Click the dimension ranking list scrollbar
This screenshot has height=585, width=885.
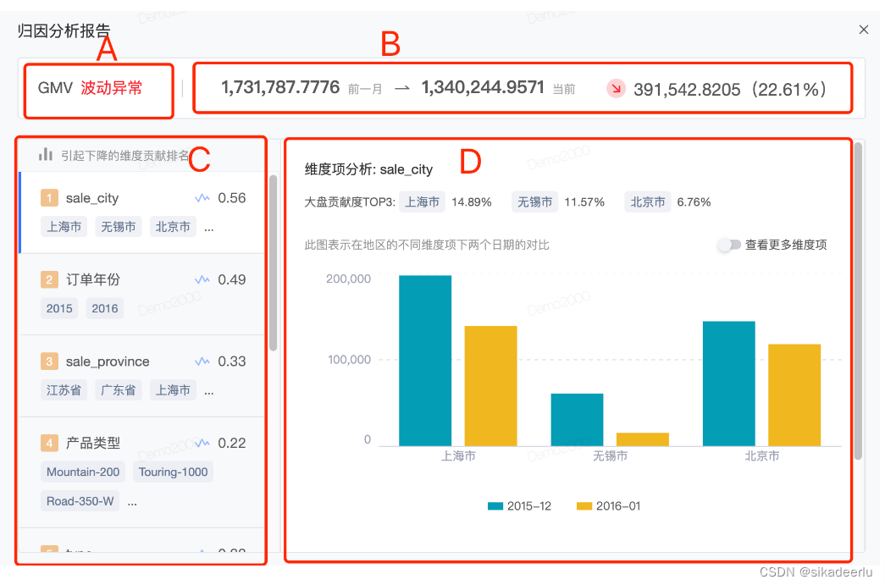click(x=274, y=263)
